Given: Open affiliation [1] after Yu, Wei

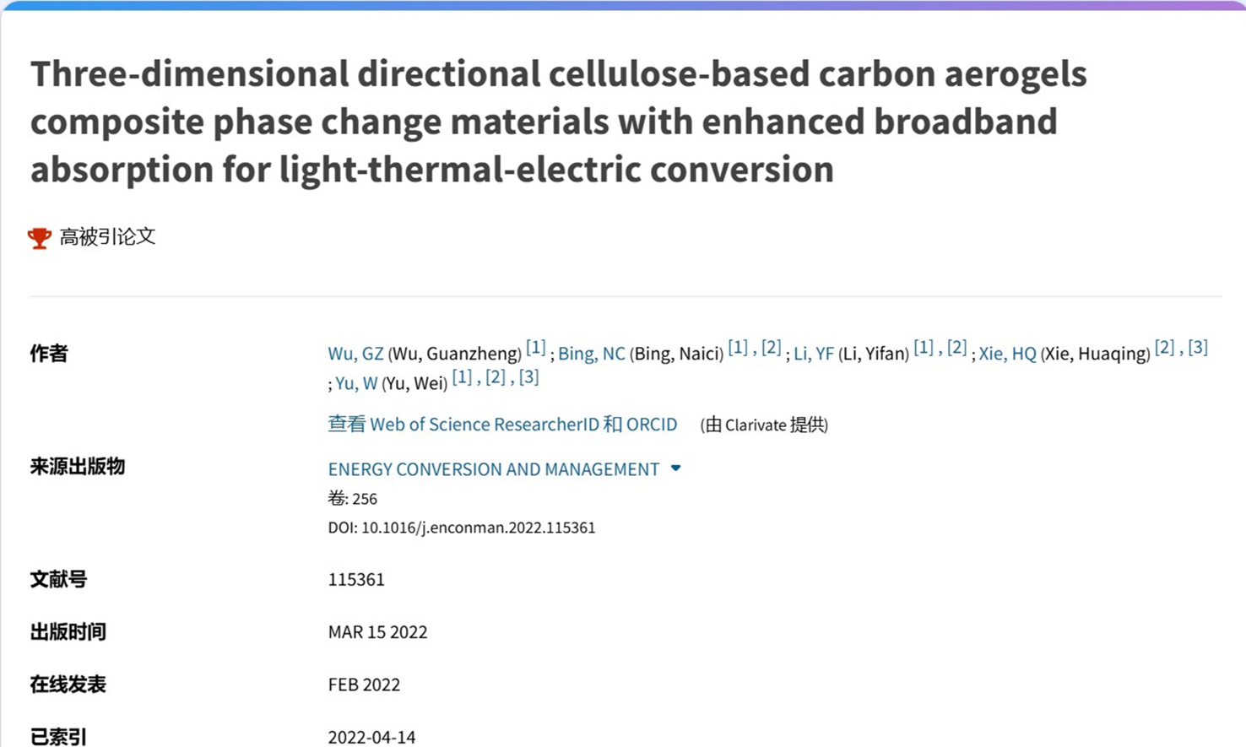Looking at the screenshot, I should [x=462, y=376].
